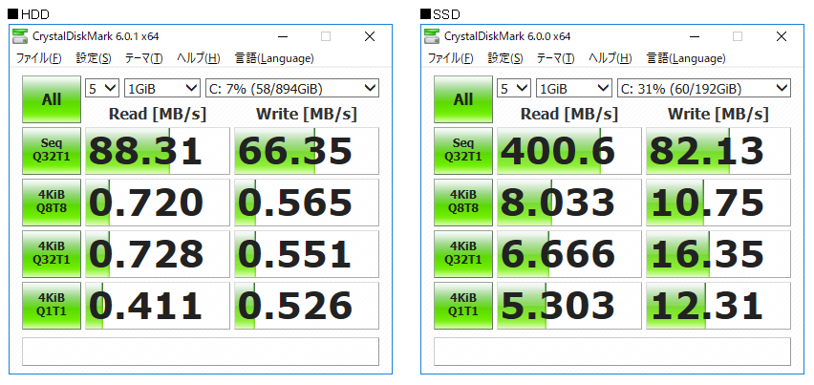Click the empty comment field in SSD window

[612, 352]
